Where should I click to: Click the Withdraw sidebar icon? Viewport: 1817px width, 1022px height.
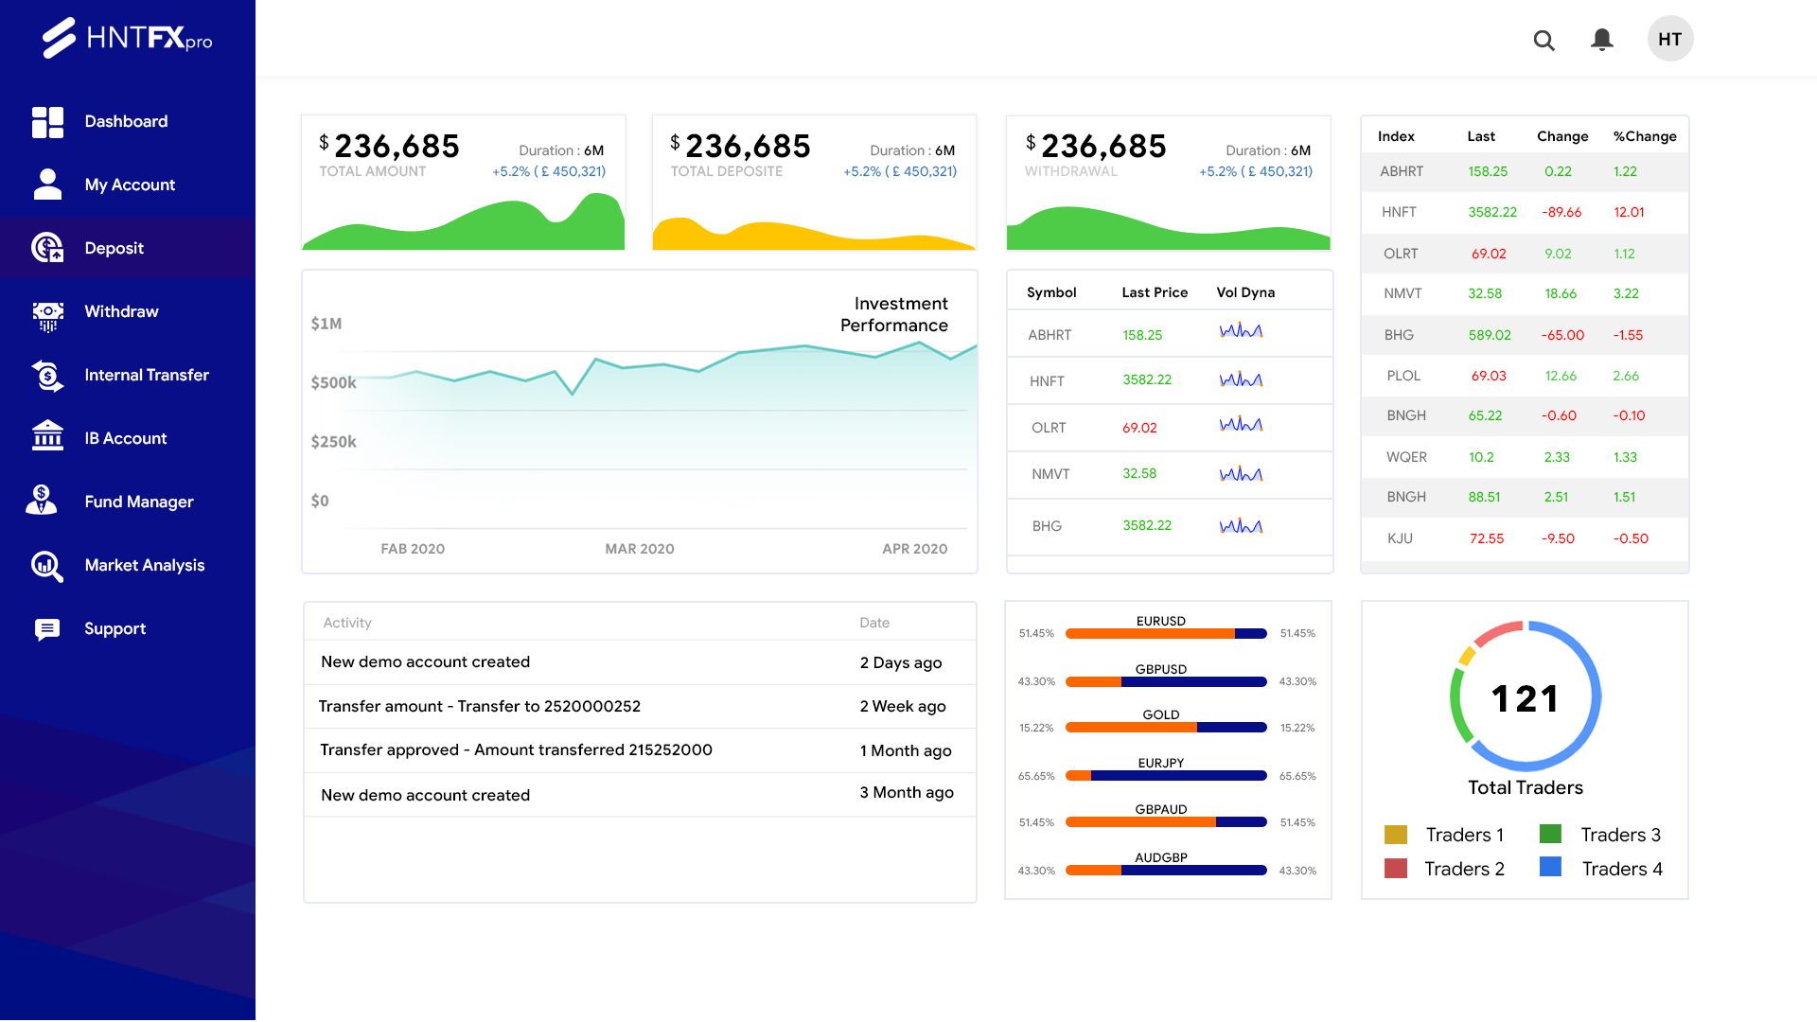[47, 315]
